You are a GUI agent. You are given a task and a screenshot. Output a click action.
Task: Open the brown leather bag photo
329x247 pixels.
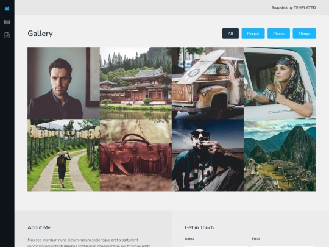click(136, 155)
